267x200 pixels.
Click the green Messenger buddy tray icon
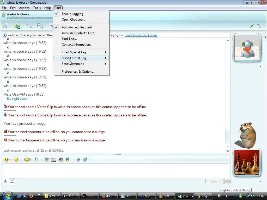(x=241, y=196)
